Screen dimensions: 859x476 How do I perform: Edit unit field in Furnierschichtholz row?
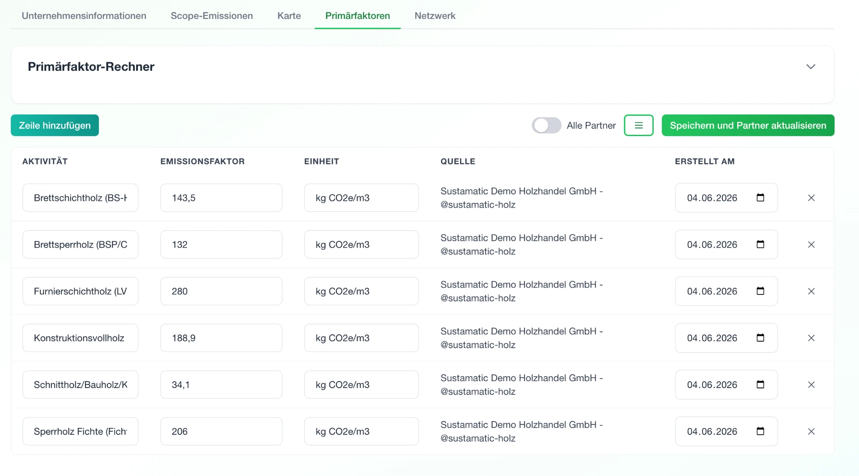(x=362, y=291)
